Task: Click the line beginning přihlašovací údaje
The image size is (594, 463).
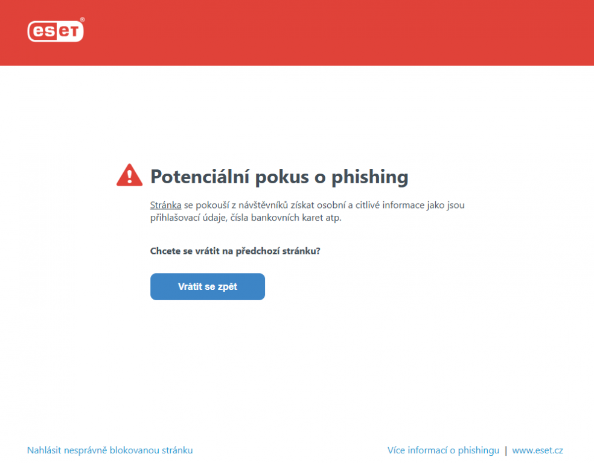Action: tap(246, 218)
